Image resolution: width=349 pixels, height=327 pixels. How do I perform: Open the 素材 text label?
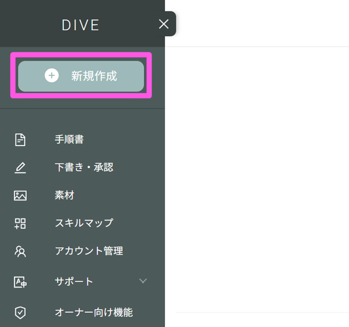tap(64, 195)
